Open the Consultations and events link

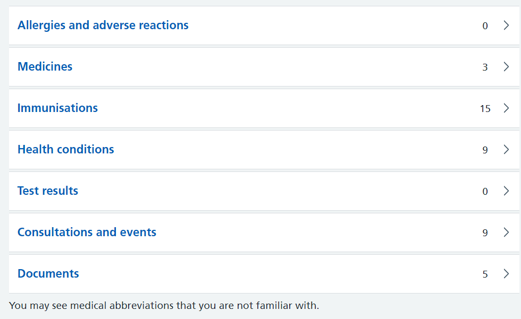tap(87, 232)
